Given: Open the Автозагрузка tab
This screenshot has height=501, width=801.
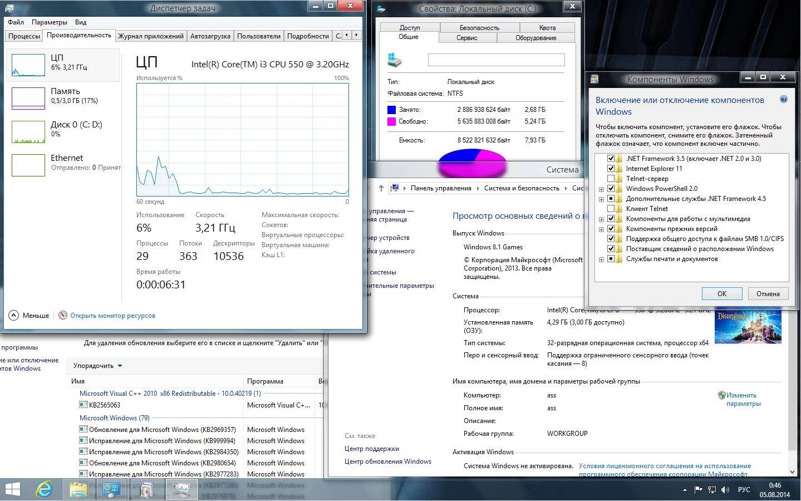Looking at the screenshot, I should tap(210, 36).
